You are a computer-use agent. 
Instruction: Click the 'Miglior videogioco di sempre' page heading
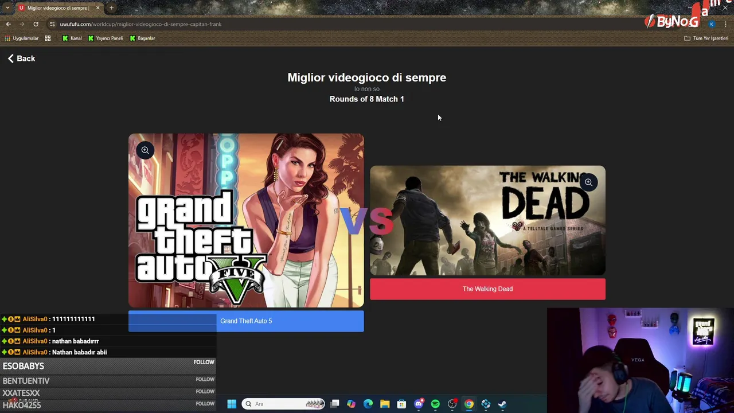[x=367, y=77]
